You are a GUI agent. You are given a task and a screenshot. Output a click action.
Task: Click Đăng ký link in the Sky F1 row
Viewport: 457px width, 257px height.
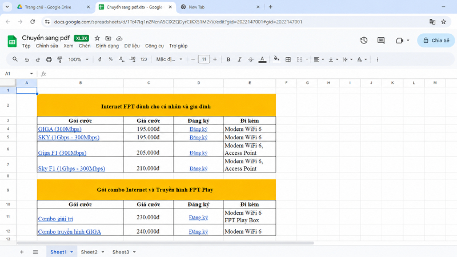(198, 168)
